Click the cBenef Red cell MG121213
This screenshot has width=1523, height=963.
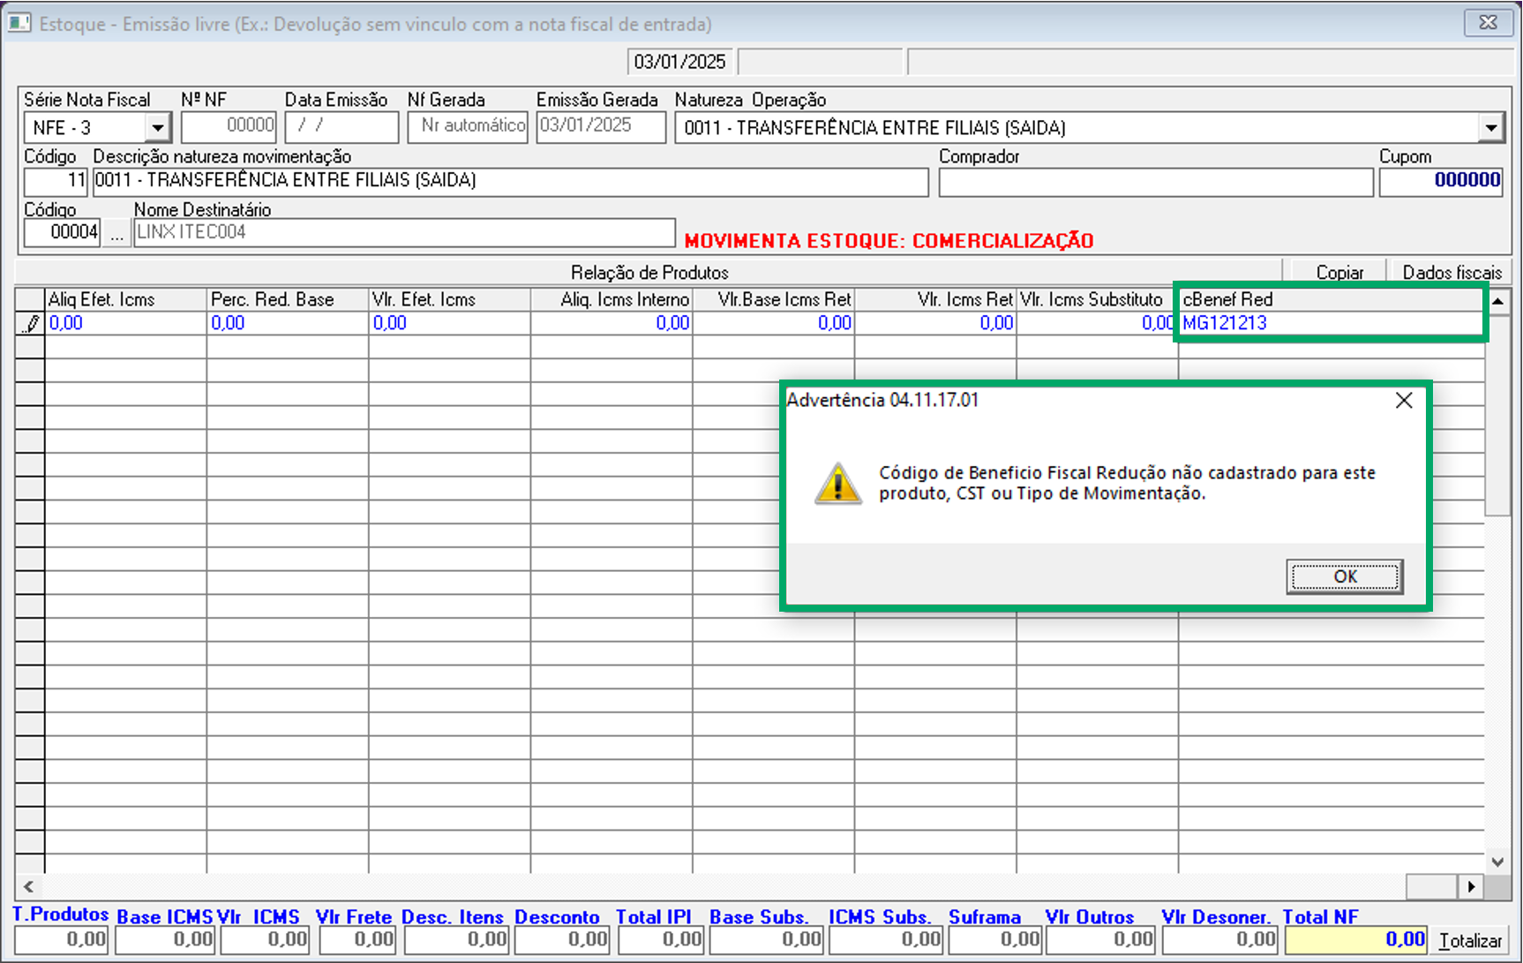pos(1330,323)
